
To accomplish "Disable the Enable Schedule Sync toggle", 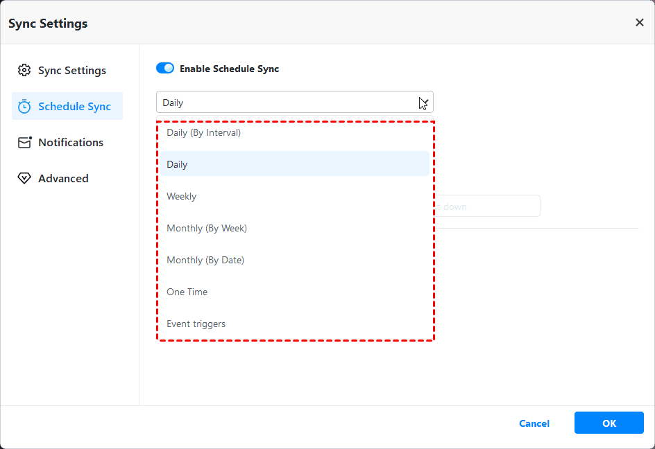I will coord(165,69).
